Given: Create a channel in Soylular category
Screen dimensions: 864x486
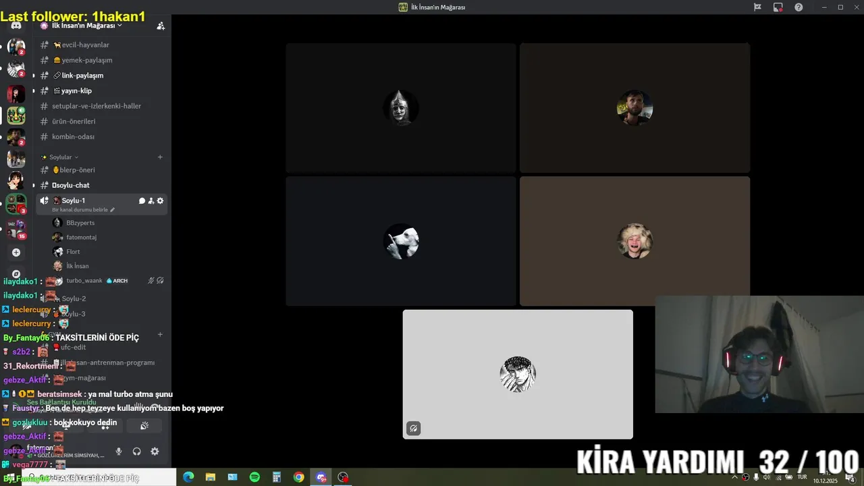Looking at the screenshot, I should [160, 157].
